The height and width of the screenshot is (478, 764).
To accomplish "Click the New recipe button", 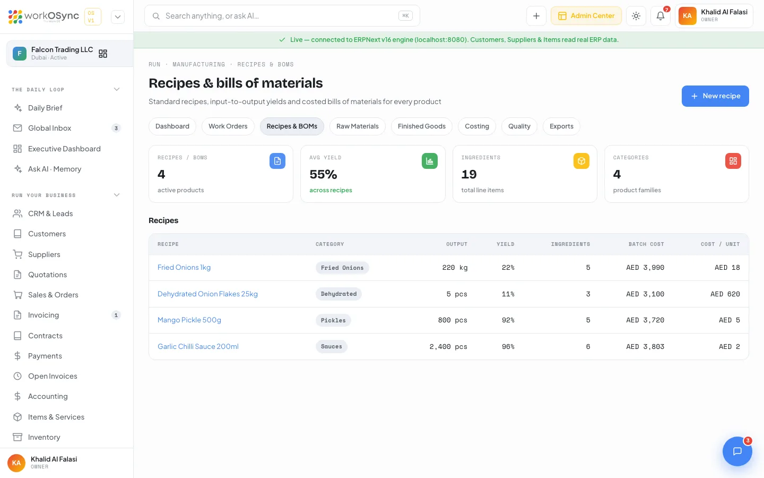I will (715, 96).
